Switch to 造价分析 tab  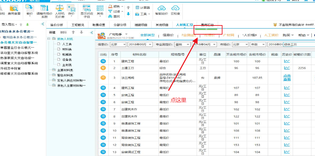(x=56, y=25)
